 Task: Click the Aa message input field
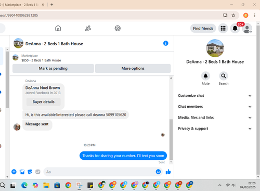pos(100,172)
